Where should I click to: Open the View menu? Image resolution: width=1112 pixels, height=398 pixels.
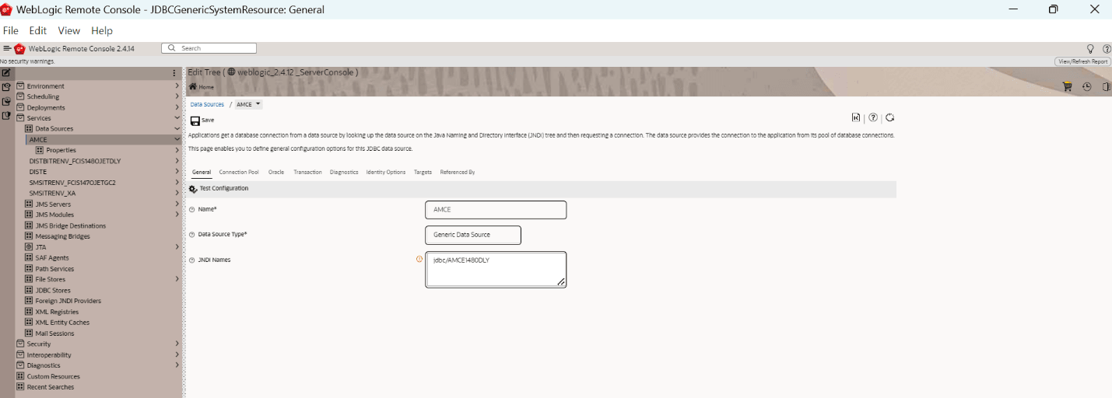[68, 30]
